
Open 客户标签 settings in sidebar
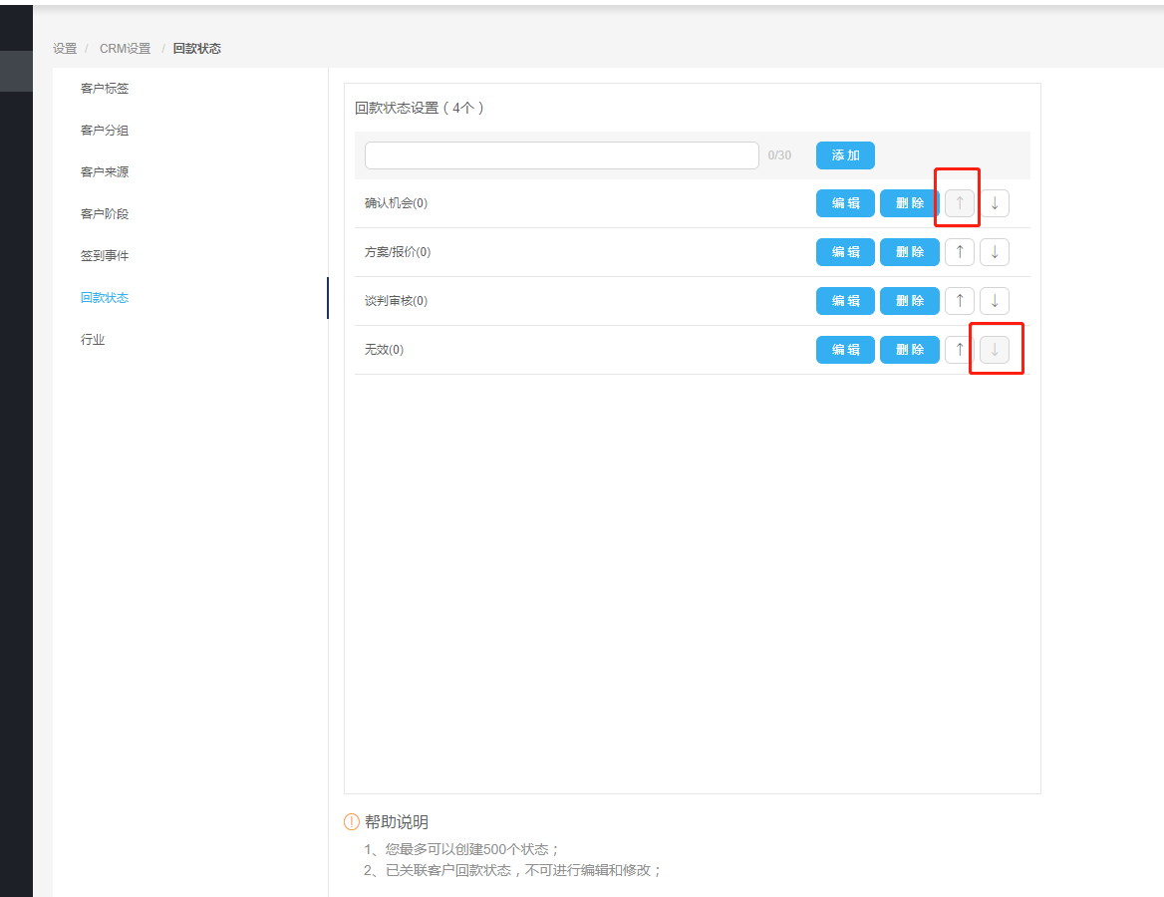[105, 89]
